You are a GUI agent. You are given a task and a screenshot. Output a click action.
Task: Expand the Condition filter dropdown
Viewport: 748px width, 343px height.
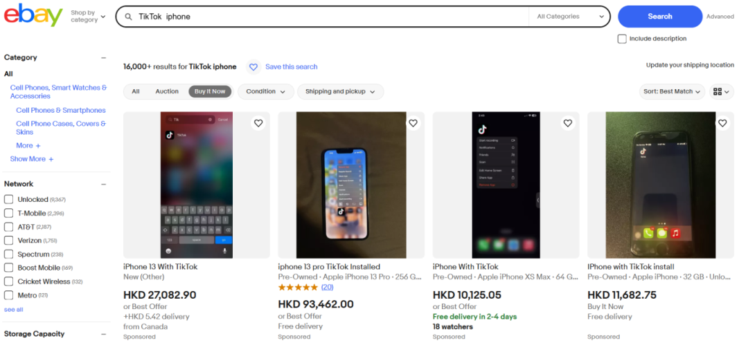(x=265, y=91)
